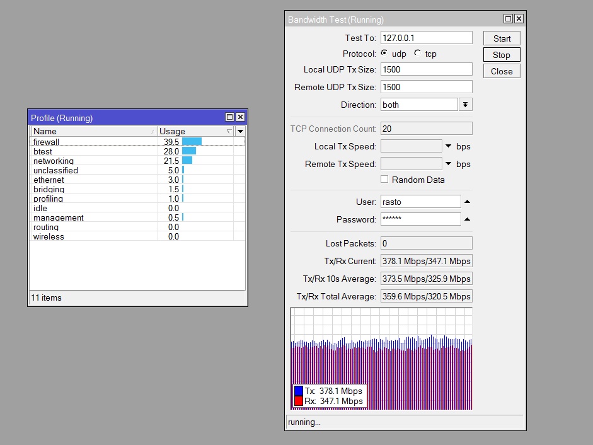The width and height of the screenshot is (593, 445).
Task: Select the idle row in Profile
Action: [137, 208]
